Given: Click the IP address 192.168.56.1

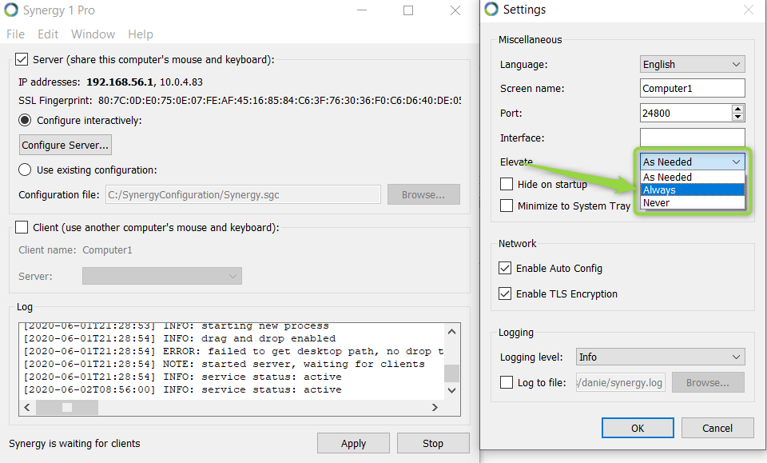Looking at the screenshot, I should coord(120,82).
